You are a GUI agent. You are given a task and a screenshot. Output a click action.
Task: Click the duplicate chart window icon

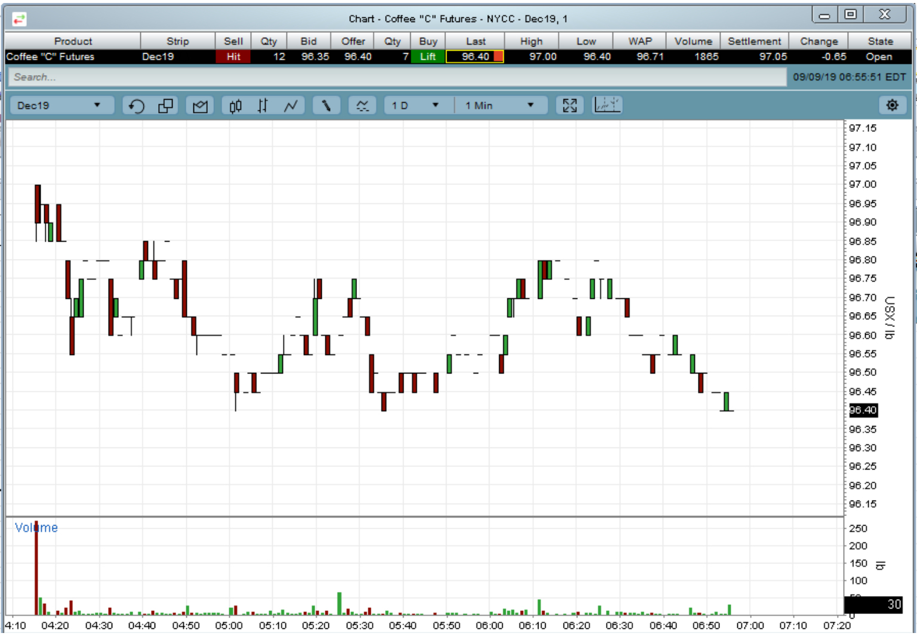[x=165, y=106]
